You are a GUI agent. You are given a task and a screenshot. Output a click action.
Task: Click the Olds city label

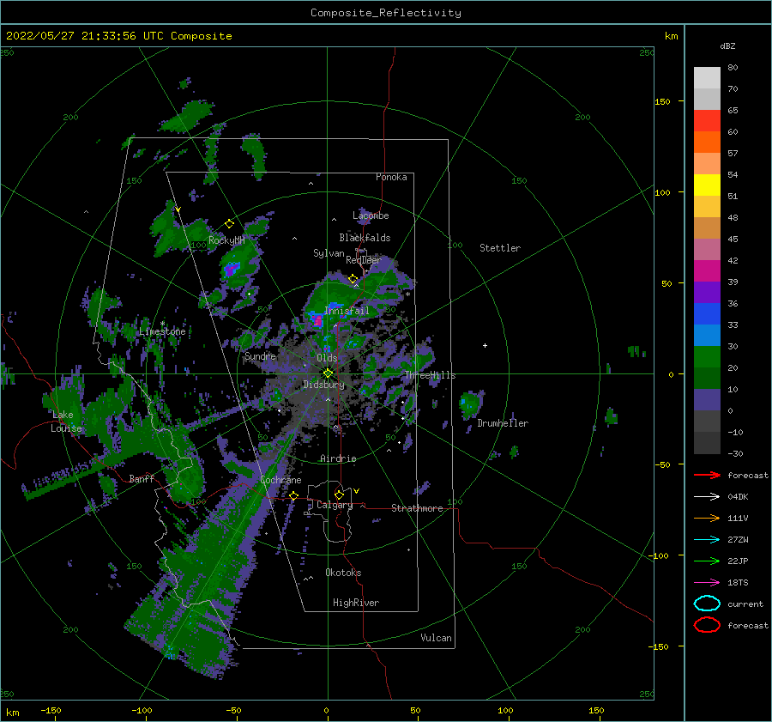[x=327, y=358]
